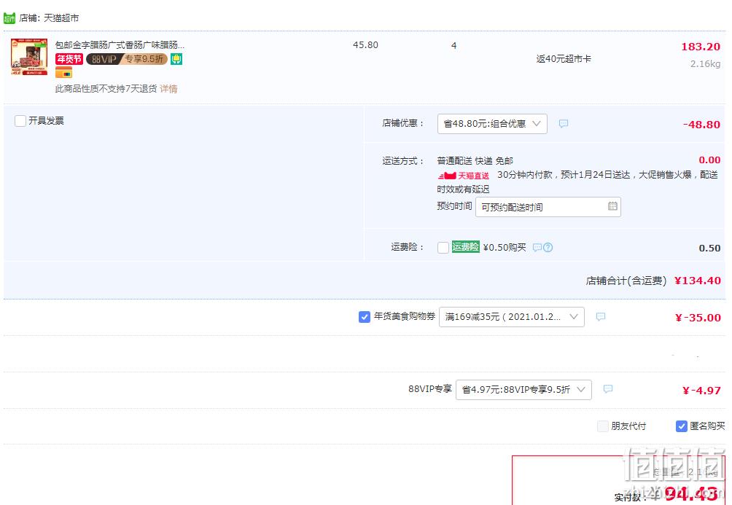Click the green shield service icon

click(x=176, y=59)
